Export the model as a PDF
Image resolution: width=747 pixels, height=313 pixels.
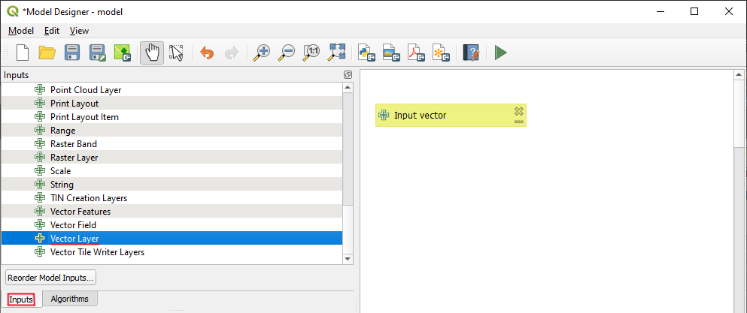tap(416, 53)
